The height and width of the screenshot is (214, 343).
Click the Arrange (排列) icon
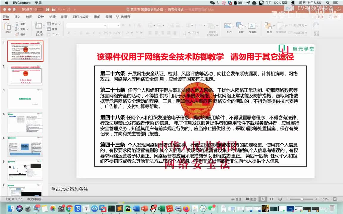coord(268,26)
